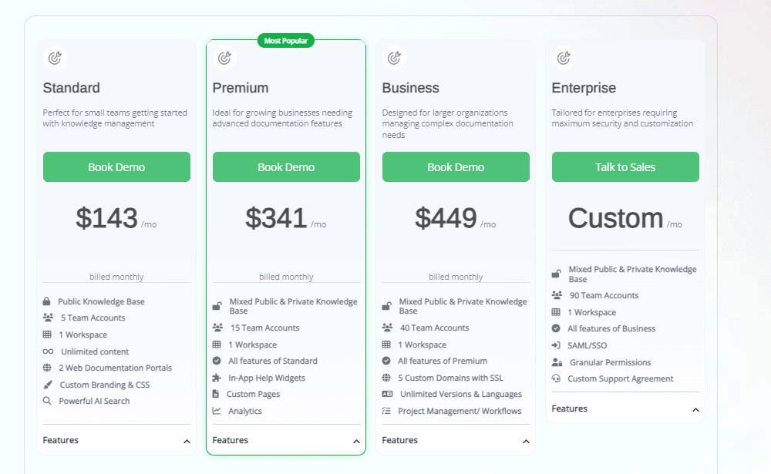Click the circular refresh icon atop the Enterprise card
Screen dimensions: 771x474
[x=563, y=57]
